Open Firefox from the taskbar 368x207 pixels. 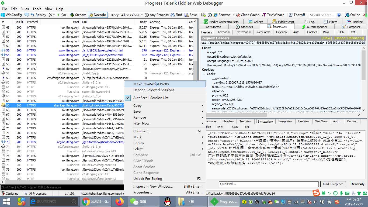click(120, 201)
